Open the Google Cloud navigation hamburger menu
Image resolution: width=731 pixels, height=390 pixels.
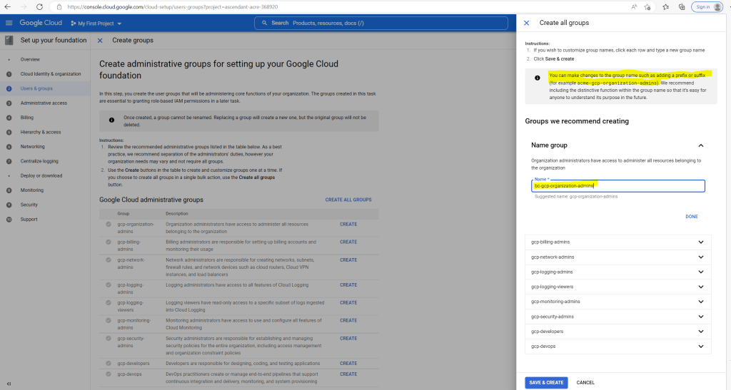9,23
